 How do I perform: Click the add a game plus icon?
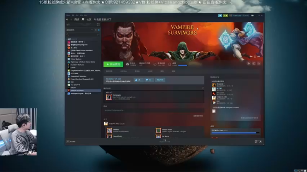tap(68, 141)
